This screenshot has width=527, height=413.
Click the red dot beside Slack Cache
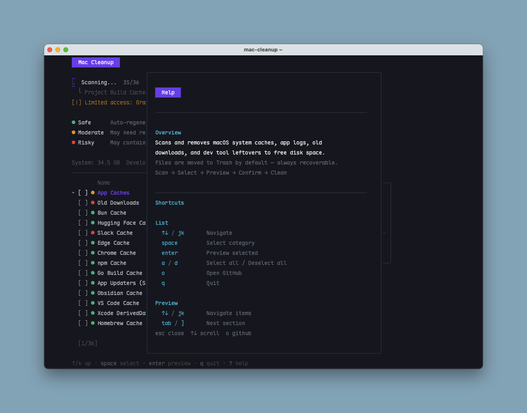tap(93, 233)
